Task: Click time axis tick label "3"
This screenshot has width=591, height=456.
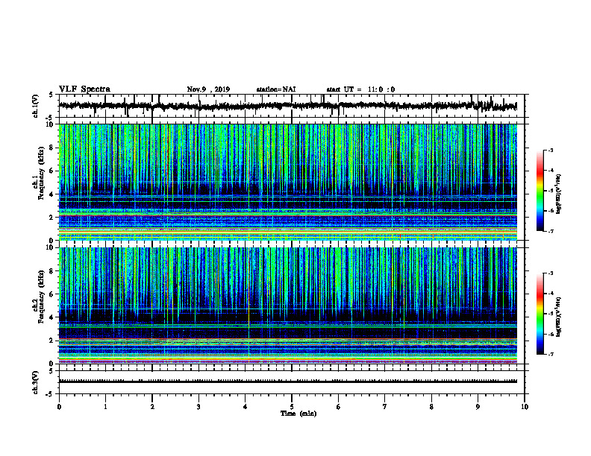Action: 198,407
